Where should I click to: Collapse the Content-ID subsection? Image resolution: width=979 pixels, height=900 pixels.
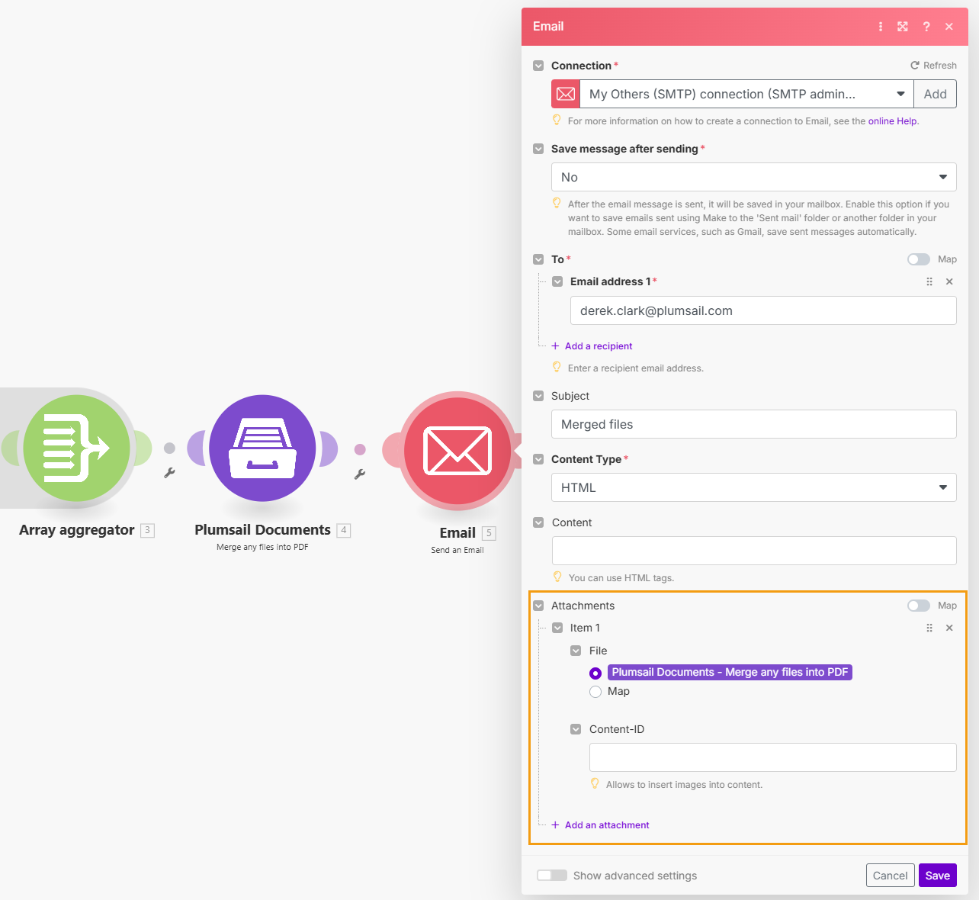[x=576, y=729]
